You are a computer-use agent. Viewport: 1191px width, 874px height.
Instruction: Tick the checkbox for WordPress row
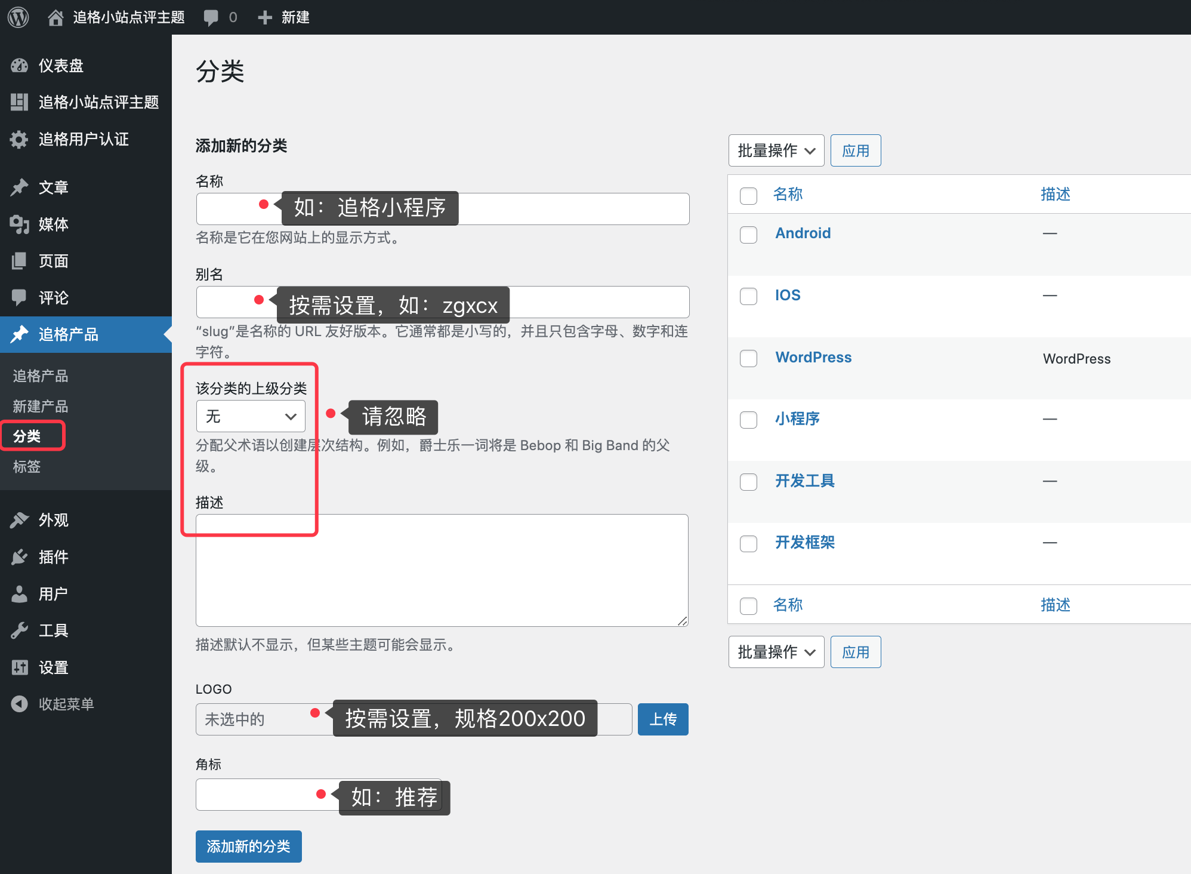click(x=748, y=358)
